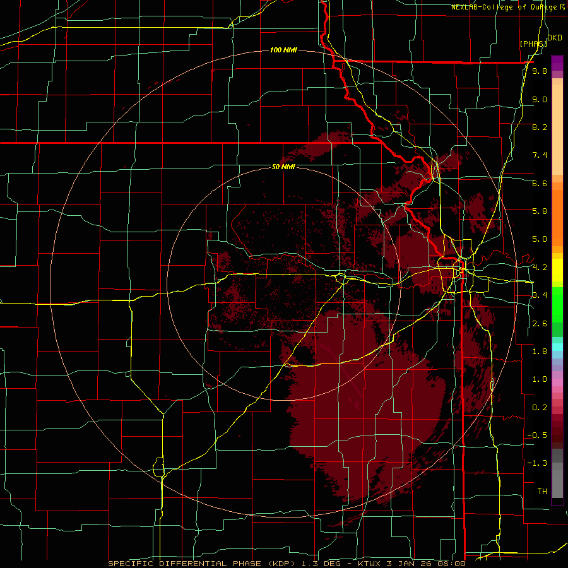Click the 1.0 scale value
This screenshot has height=568, width=568.
(x=540, y=380)
